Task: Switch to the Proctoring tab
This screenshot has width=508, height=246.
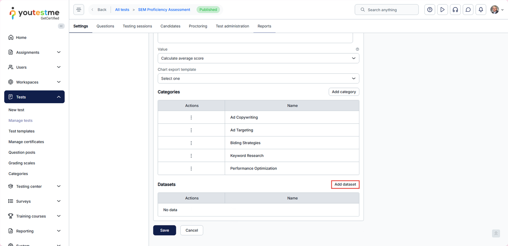Action: click(198, 26)
